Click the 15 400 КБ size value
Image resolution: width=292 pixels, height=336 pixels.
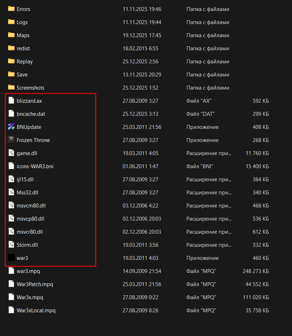coord(257,166)
